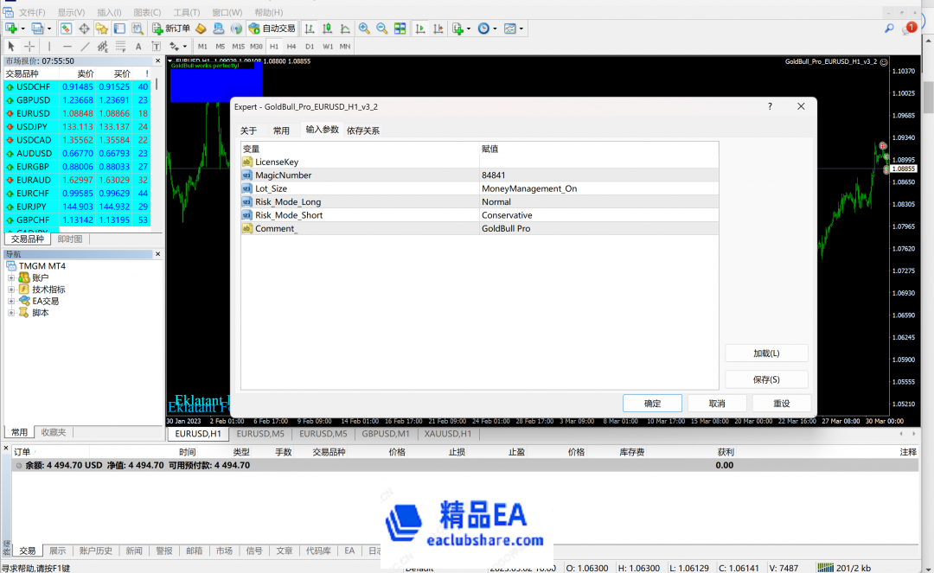
Task: Open the chart profiles icon
Action: tap(37, 28)
